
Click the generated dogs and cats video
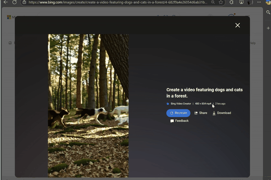88,105
